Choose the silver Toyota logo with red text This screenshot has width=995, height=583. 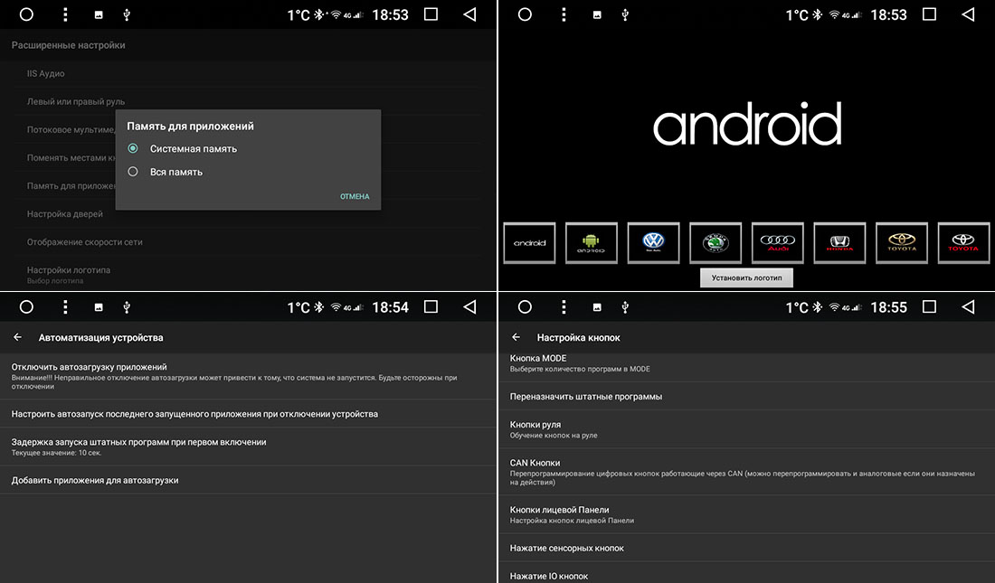(963, 242)
